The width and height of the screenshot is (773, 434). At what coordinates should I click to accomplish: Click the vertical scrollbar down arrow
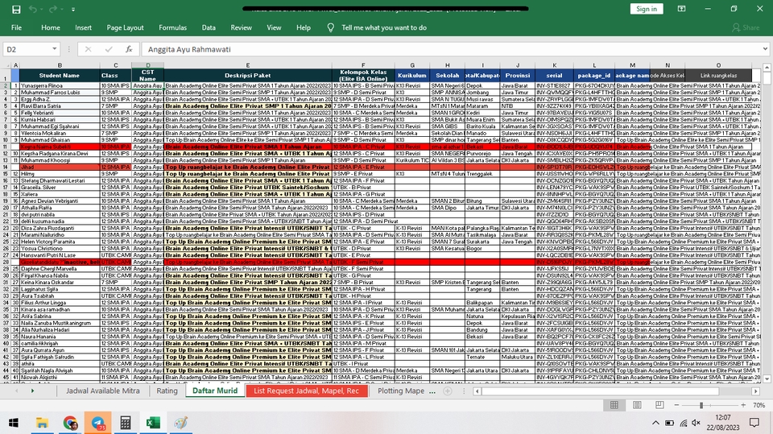[767, 378]
